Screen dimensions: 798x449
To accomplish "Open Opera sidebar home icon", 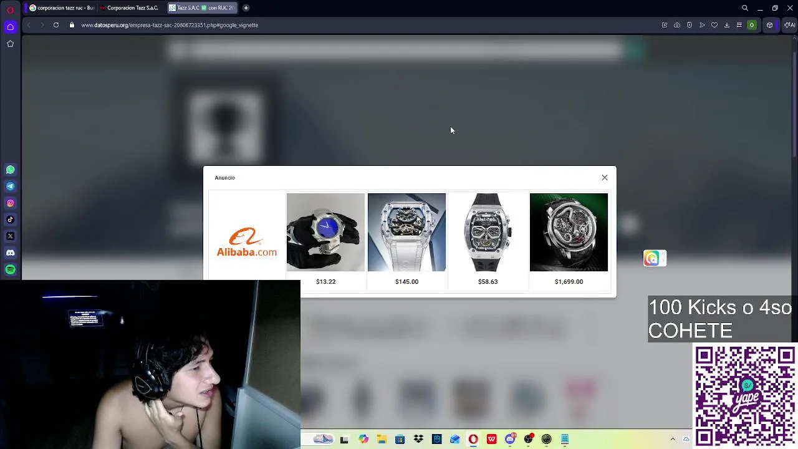I will click(x=10, y=26).
